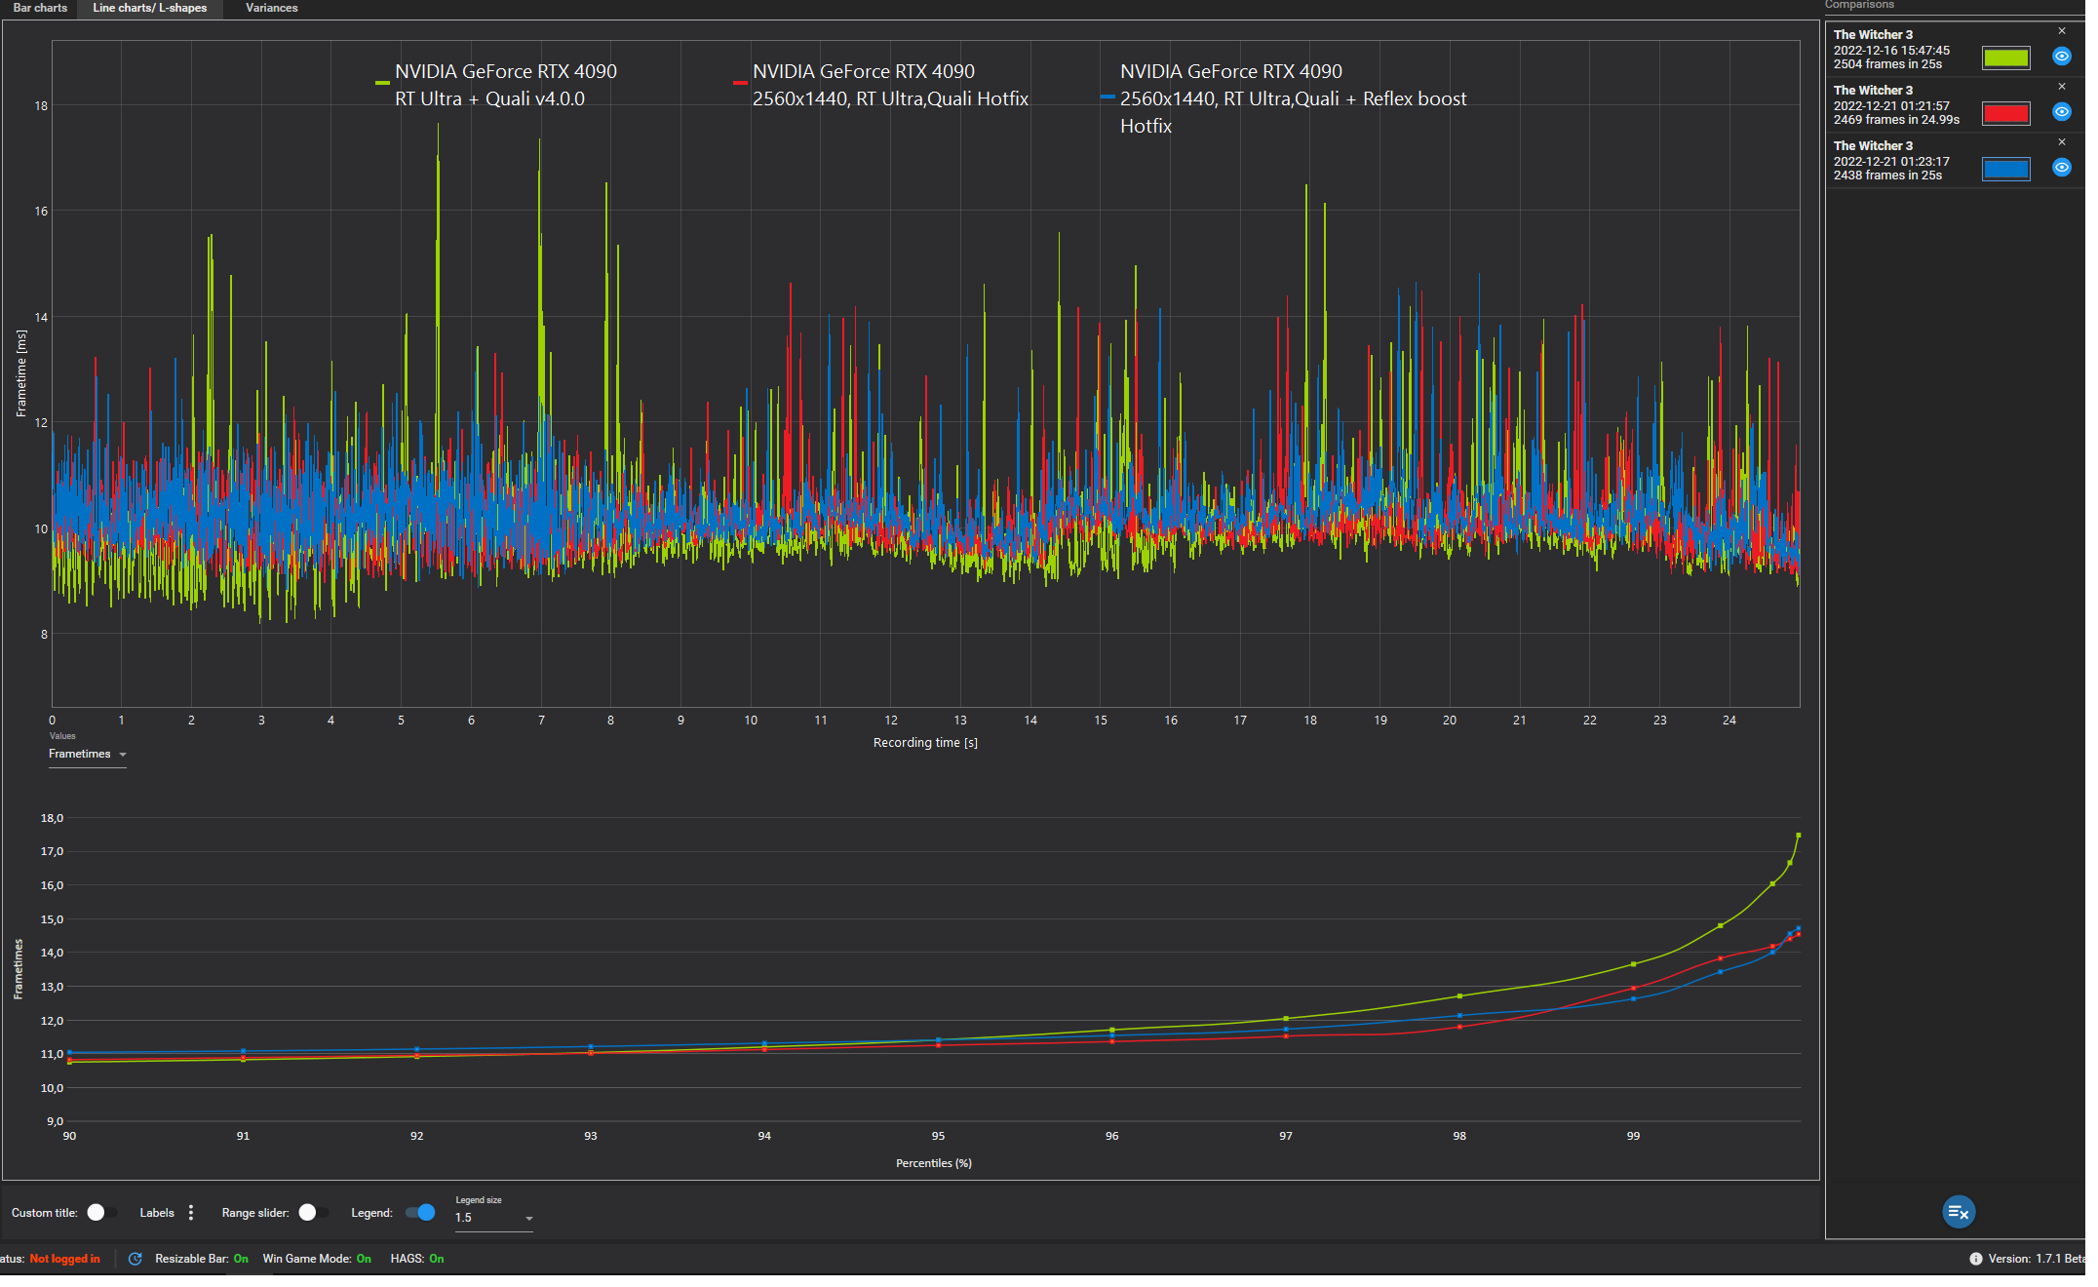Screen dimensions: 2098x1287
Task: Open the Legend size dropdown
Action: pyautogui.click(x=493, y=1218)
